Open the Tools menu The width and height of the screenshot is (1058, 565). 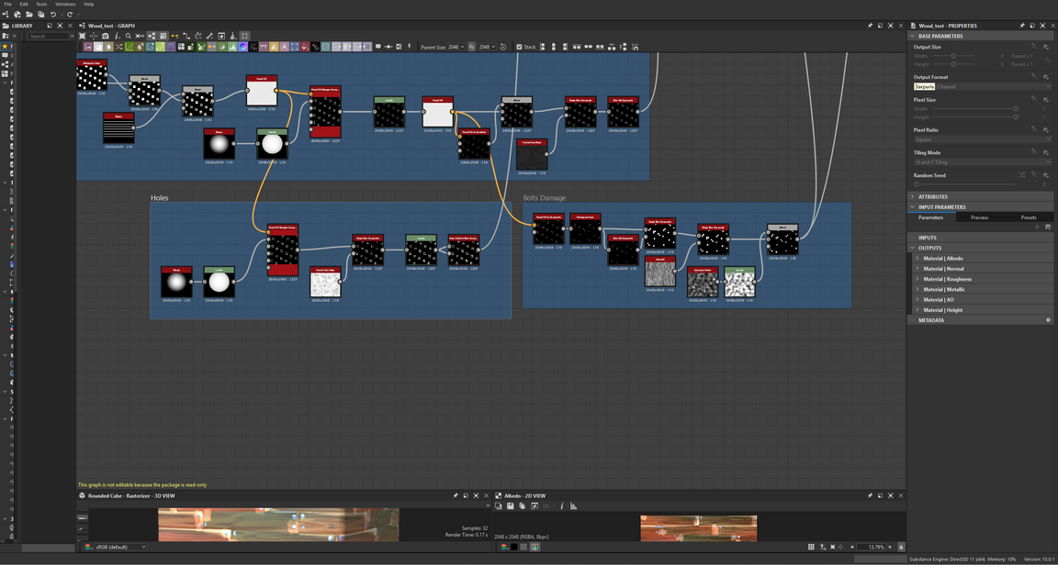(41, 4)
